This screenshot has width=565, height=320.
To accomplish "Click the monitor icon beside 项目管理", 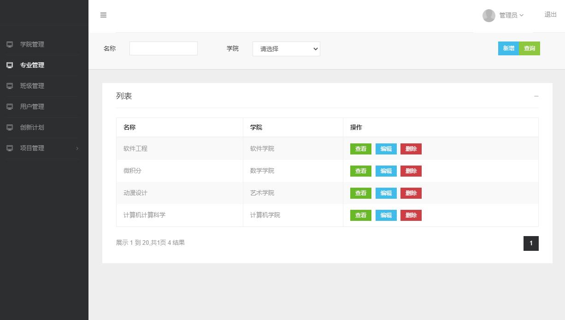I will click(x=9, y=148).
